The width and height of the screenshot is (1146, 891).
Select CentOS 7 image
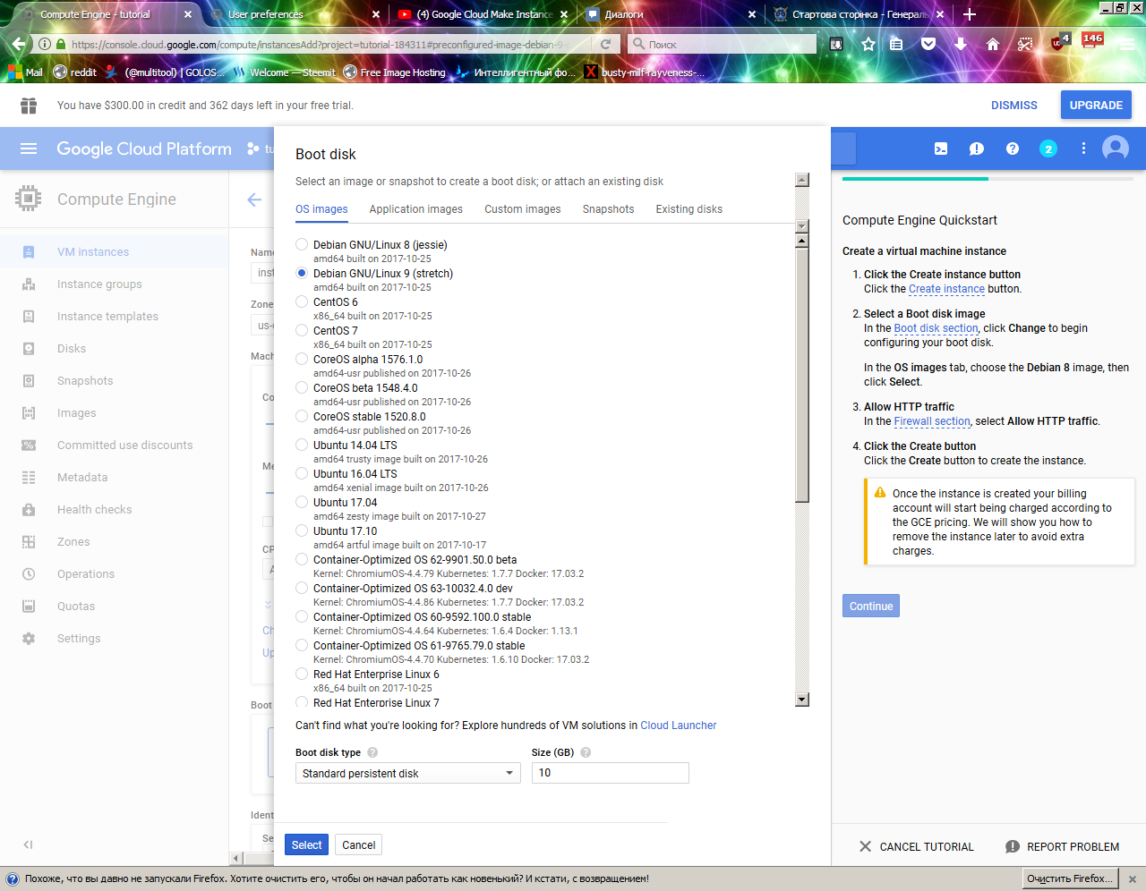pos(302,330)
